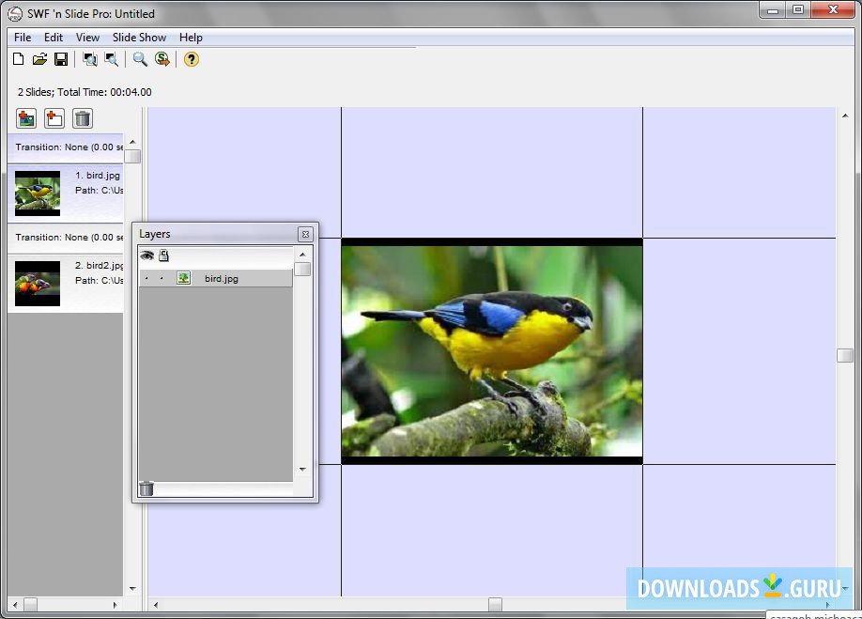The height and width of the screenshot is (619, 862).
Task: Create a new slideshow with New icon
Action: (x=19, y=59)
